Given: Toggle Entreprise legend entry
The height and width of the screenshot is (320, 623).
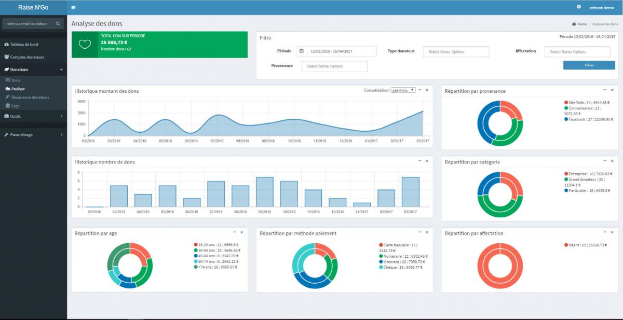Looking at the screenshot, I should (x=588, y=174).
